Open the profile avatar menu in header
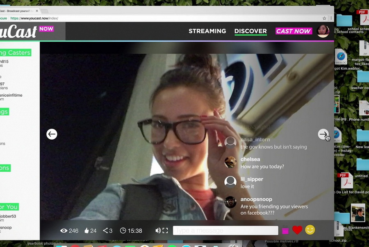This screenshot has width=369, height=247. 323,31
